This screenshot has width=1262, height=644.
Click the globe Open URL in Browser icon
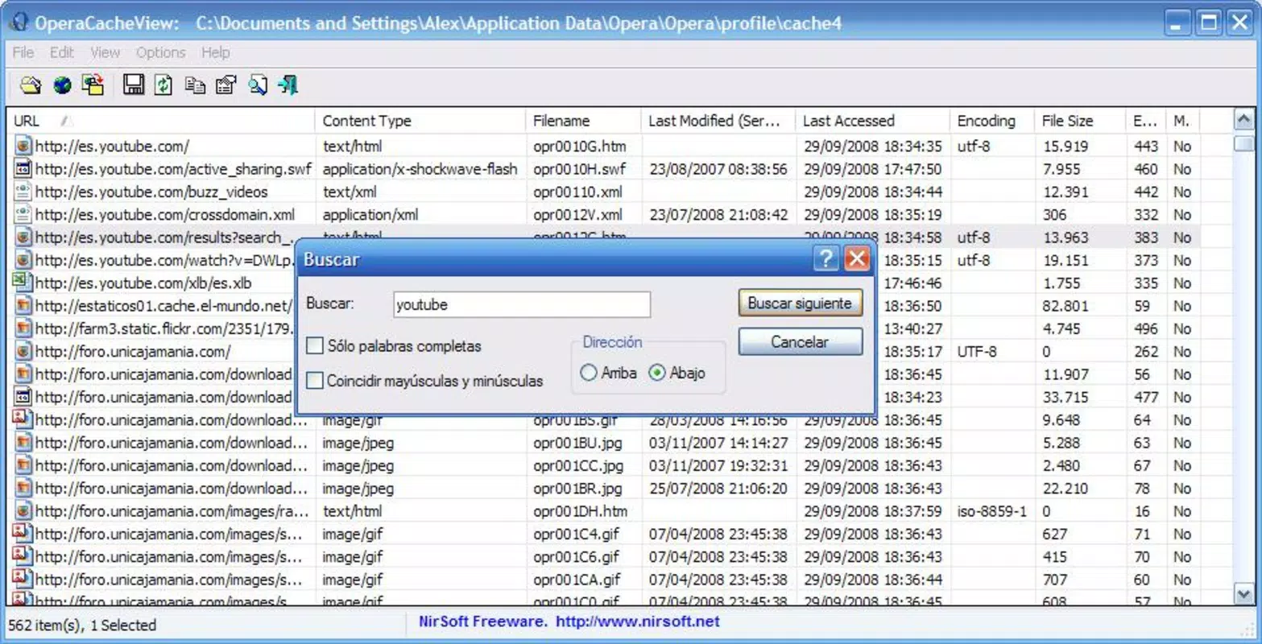point(62,85)
